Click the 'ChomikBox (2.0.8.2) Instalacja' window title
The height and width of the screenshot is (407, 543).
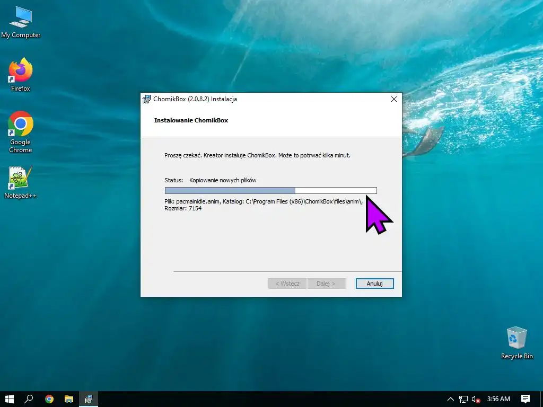tap(195, 99)
